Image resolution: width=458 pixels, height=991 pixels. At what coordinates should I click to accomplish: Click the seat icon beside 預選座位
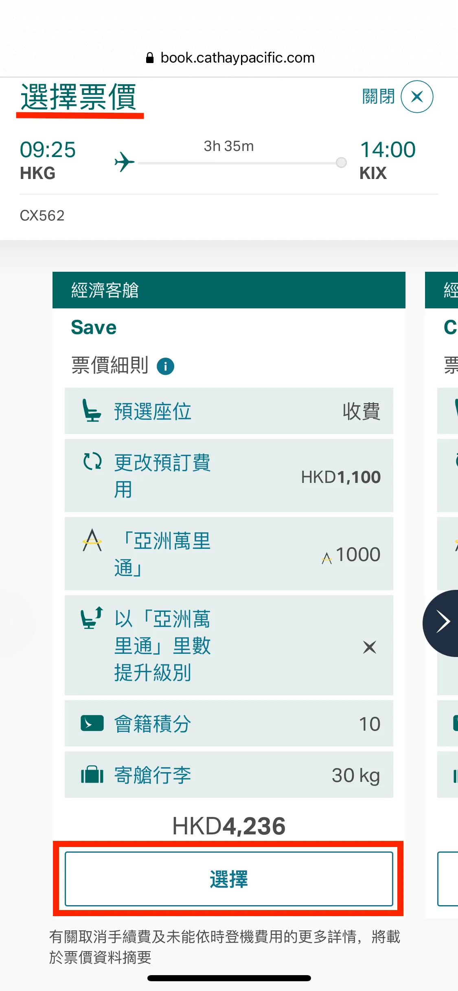coord(92,411)
